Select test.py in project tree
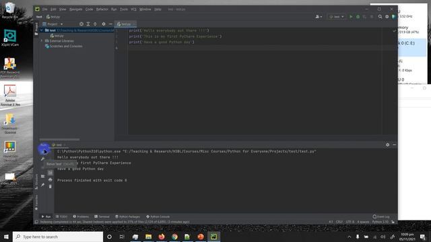The width and height of the screenshot is (431, 242). click(x=57, y=36)
